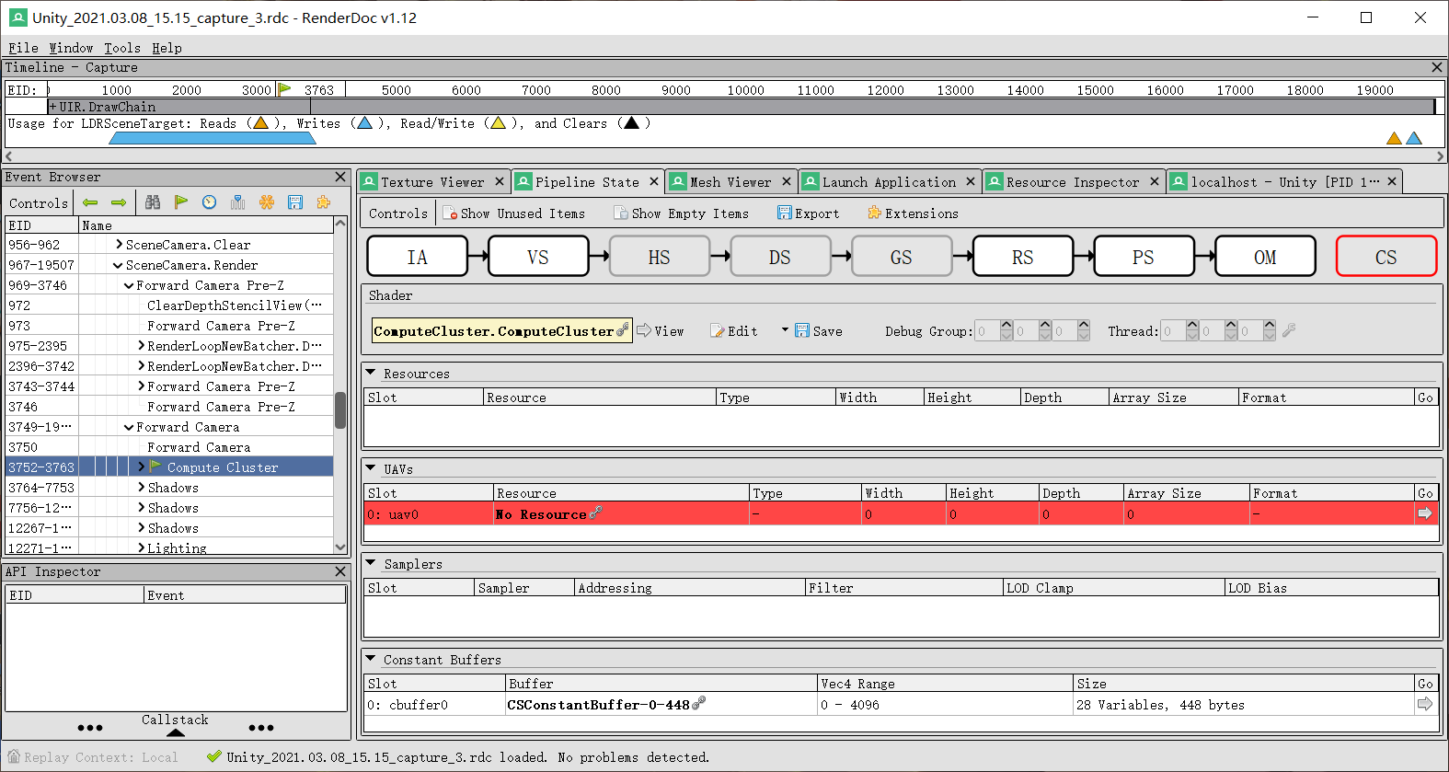
Task: Expand the Lighting event group
Action: click(141, 548)
